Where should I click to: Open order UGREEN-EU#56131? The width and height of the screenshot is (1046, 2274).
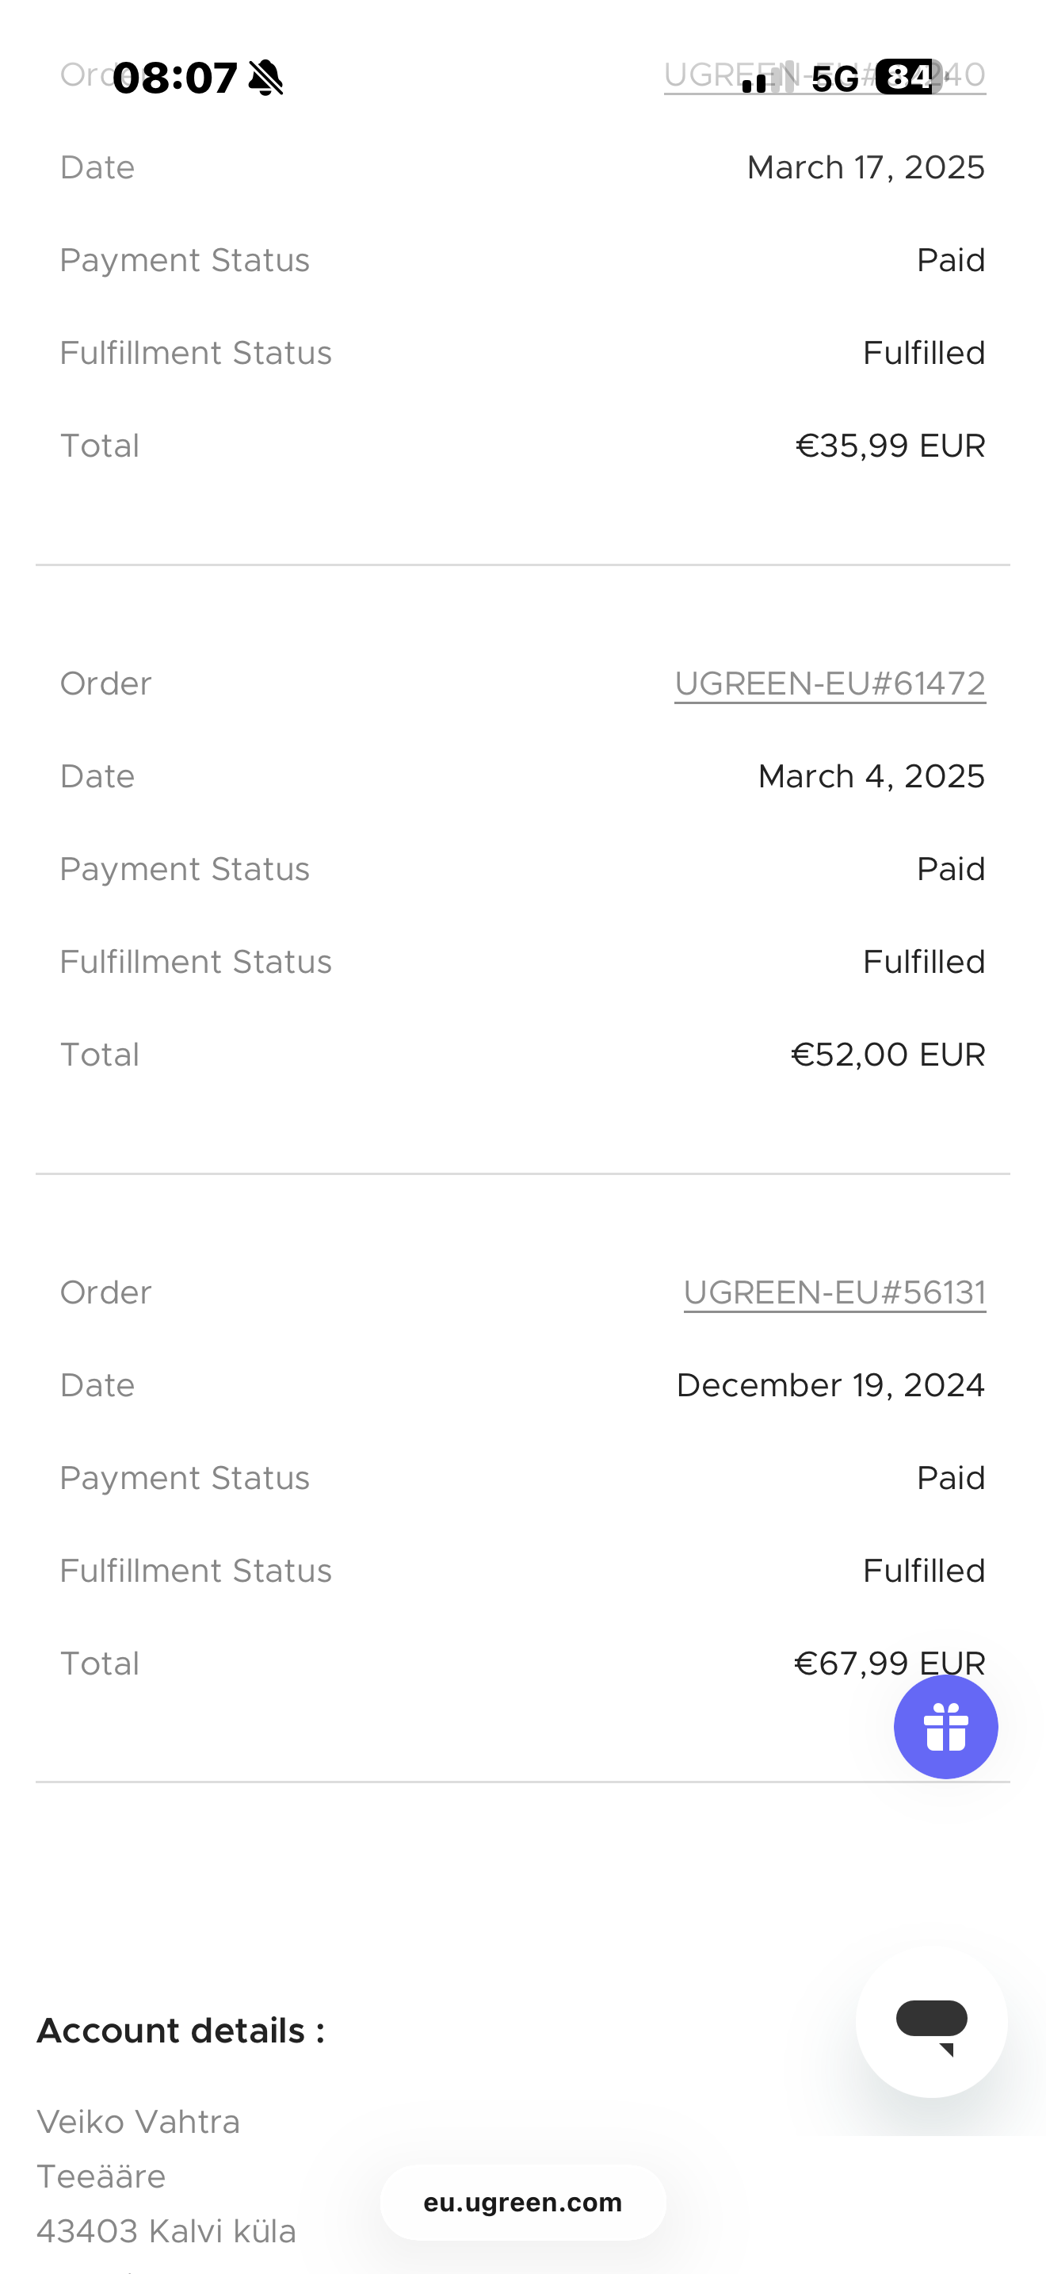[834, 1293]
